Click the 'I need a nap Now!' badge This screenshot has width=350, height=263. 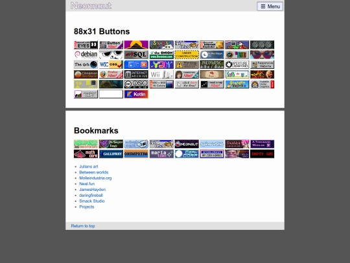[x=212, y=84]
